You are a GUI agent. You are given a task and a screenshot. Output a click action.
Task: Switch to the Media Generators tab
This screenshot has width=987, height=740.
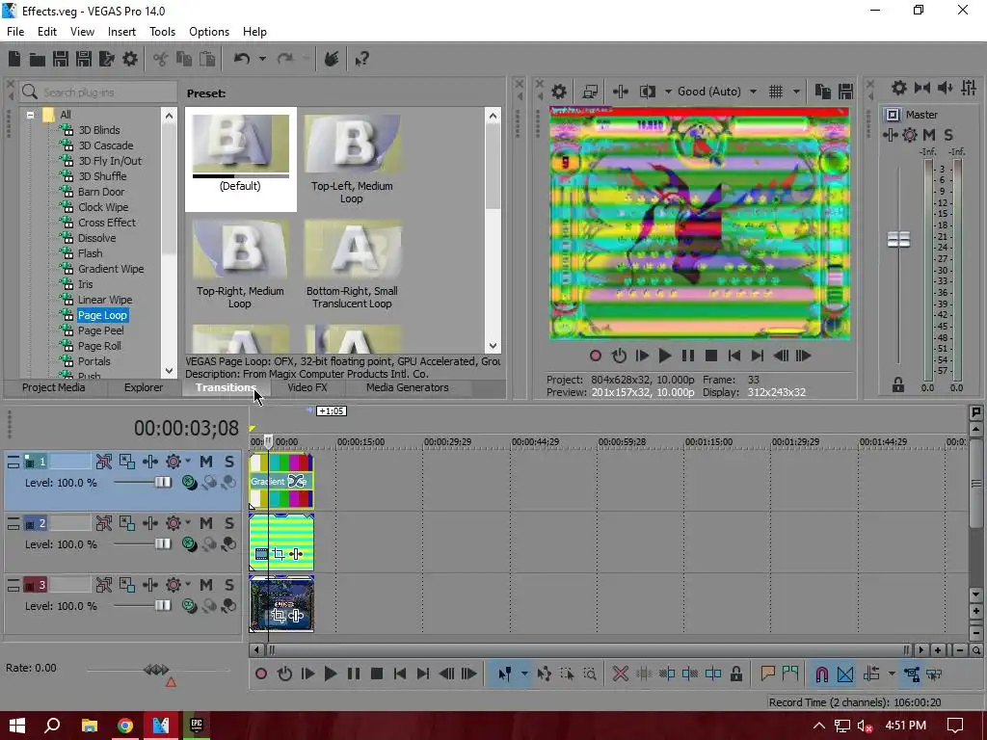tap(408, 387)
